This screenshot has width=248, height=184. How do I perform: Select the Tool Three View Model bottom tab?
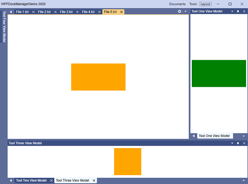72,181
